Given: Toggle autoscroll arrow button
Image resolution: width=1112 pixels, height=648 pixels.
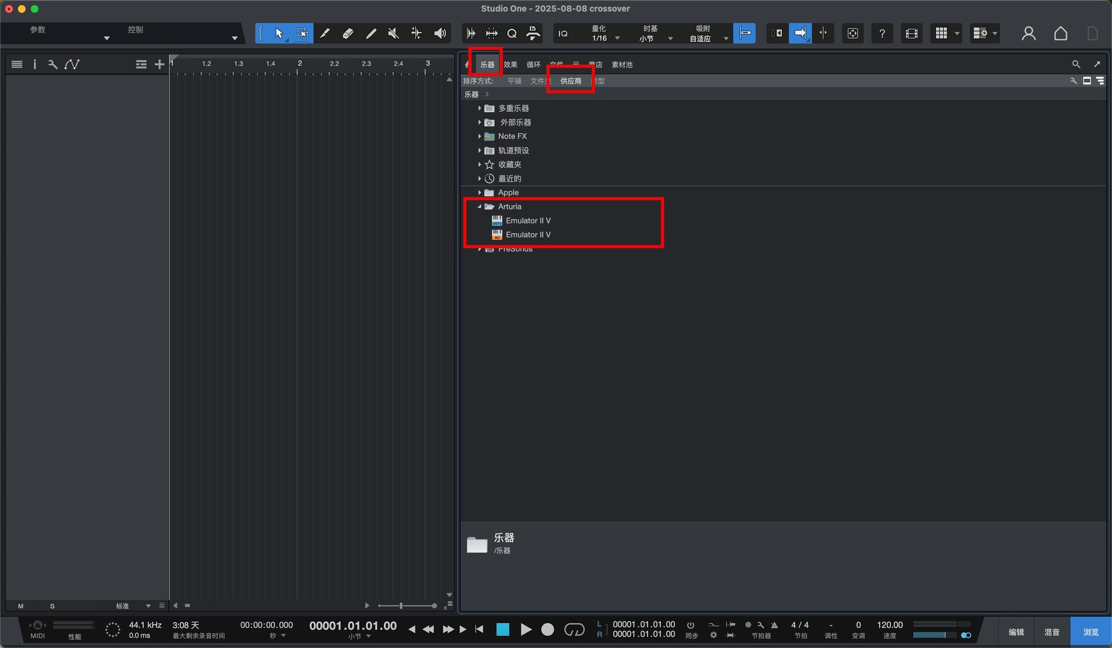Looking at the screenshot, I should click(800, 33).
